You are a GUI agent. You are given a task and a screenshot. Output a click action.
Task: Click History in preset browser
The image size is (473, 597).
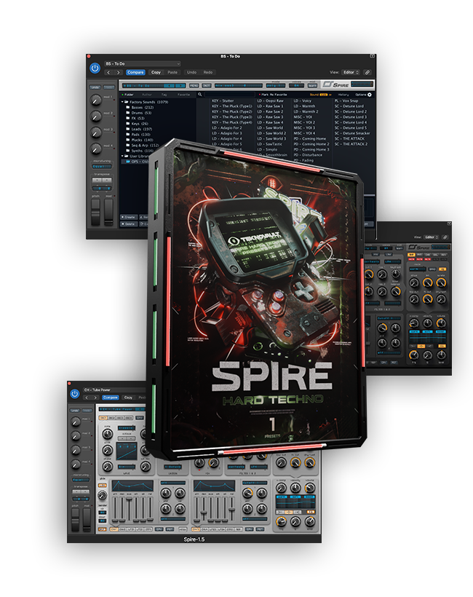point(343,95)
